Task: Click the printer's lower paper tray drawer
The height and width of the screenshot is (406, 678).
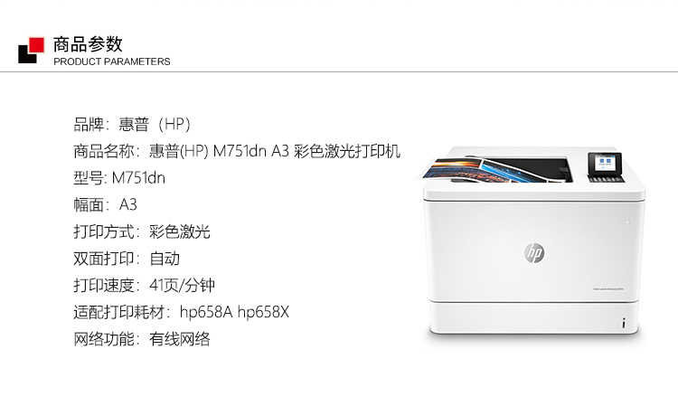Action: [x=534, y=317]
